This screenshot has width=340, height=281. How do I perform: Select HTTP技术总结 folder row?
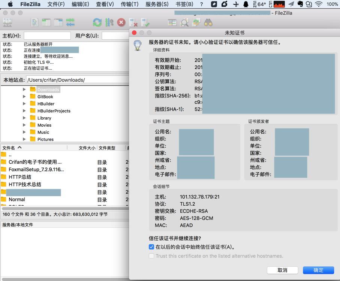tap(64, 184)
